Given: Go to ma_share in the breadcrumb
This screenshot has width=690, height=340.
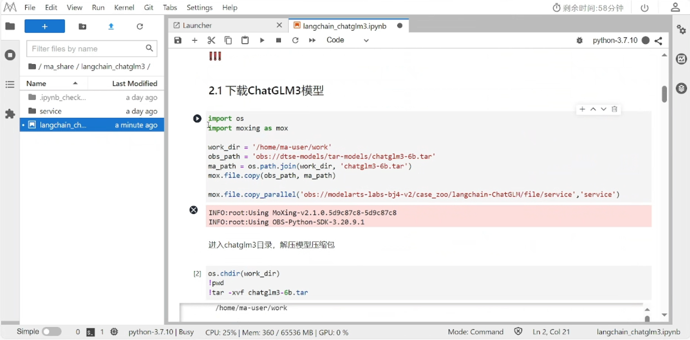Looking at the screenshot, I should [x=59, y=66].
